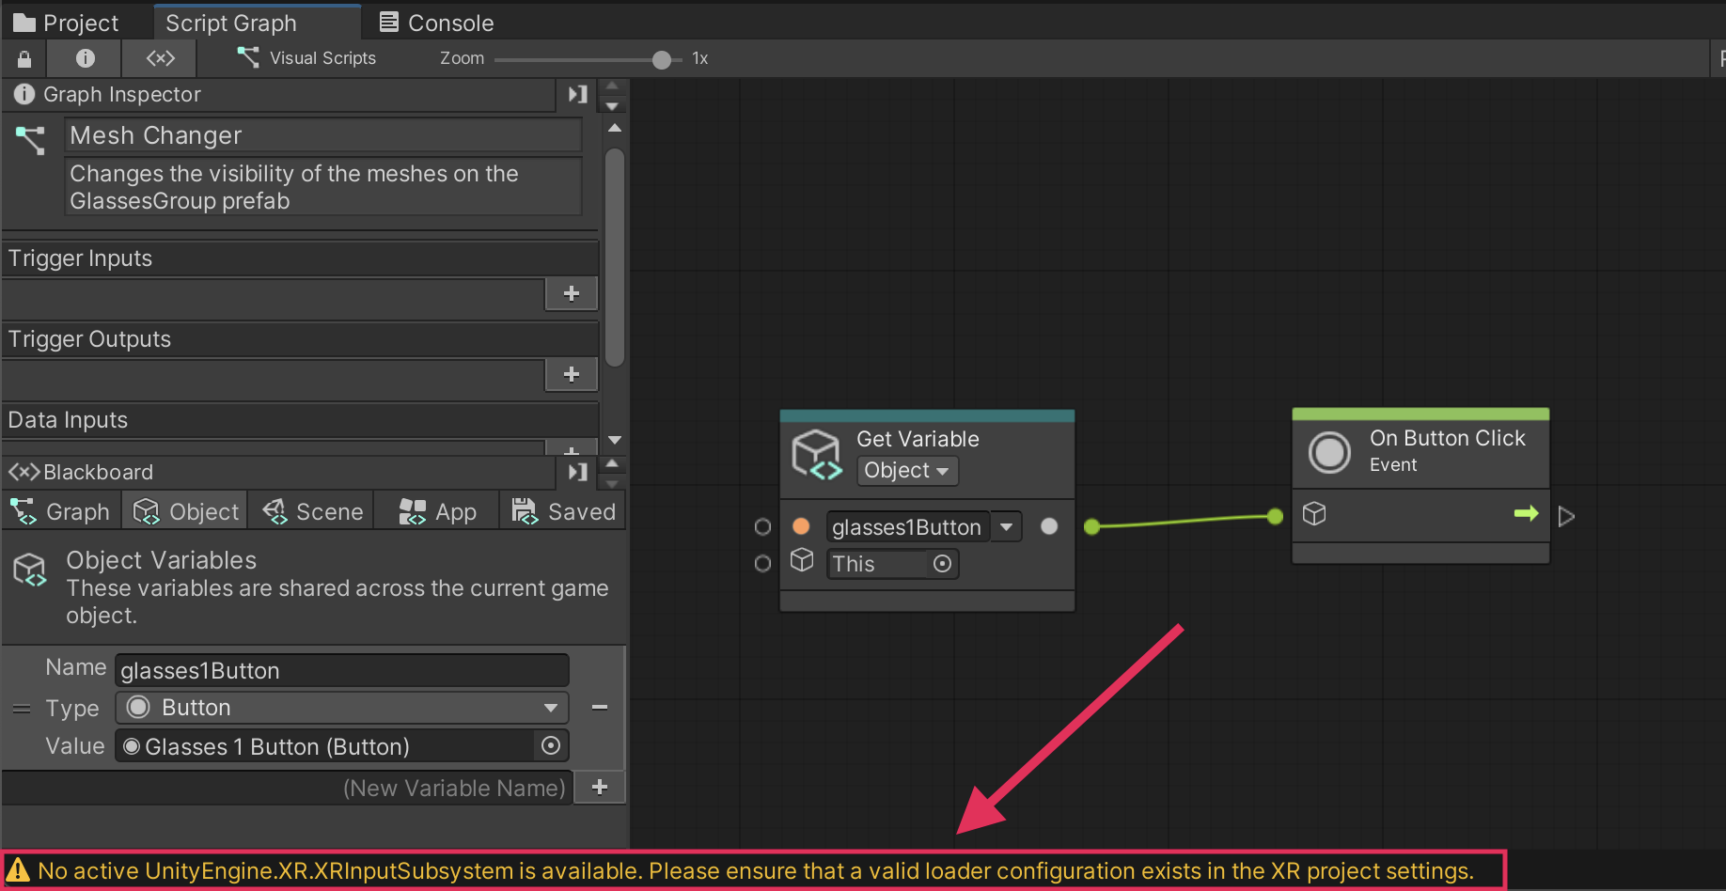Collapse the Blackboard panel sidebar icon
Image resolution: width=1726 pixels, height=891 pixels.
[577, 472]
